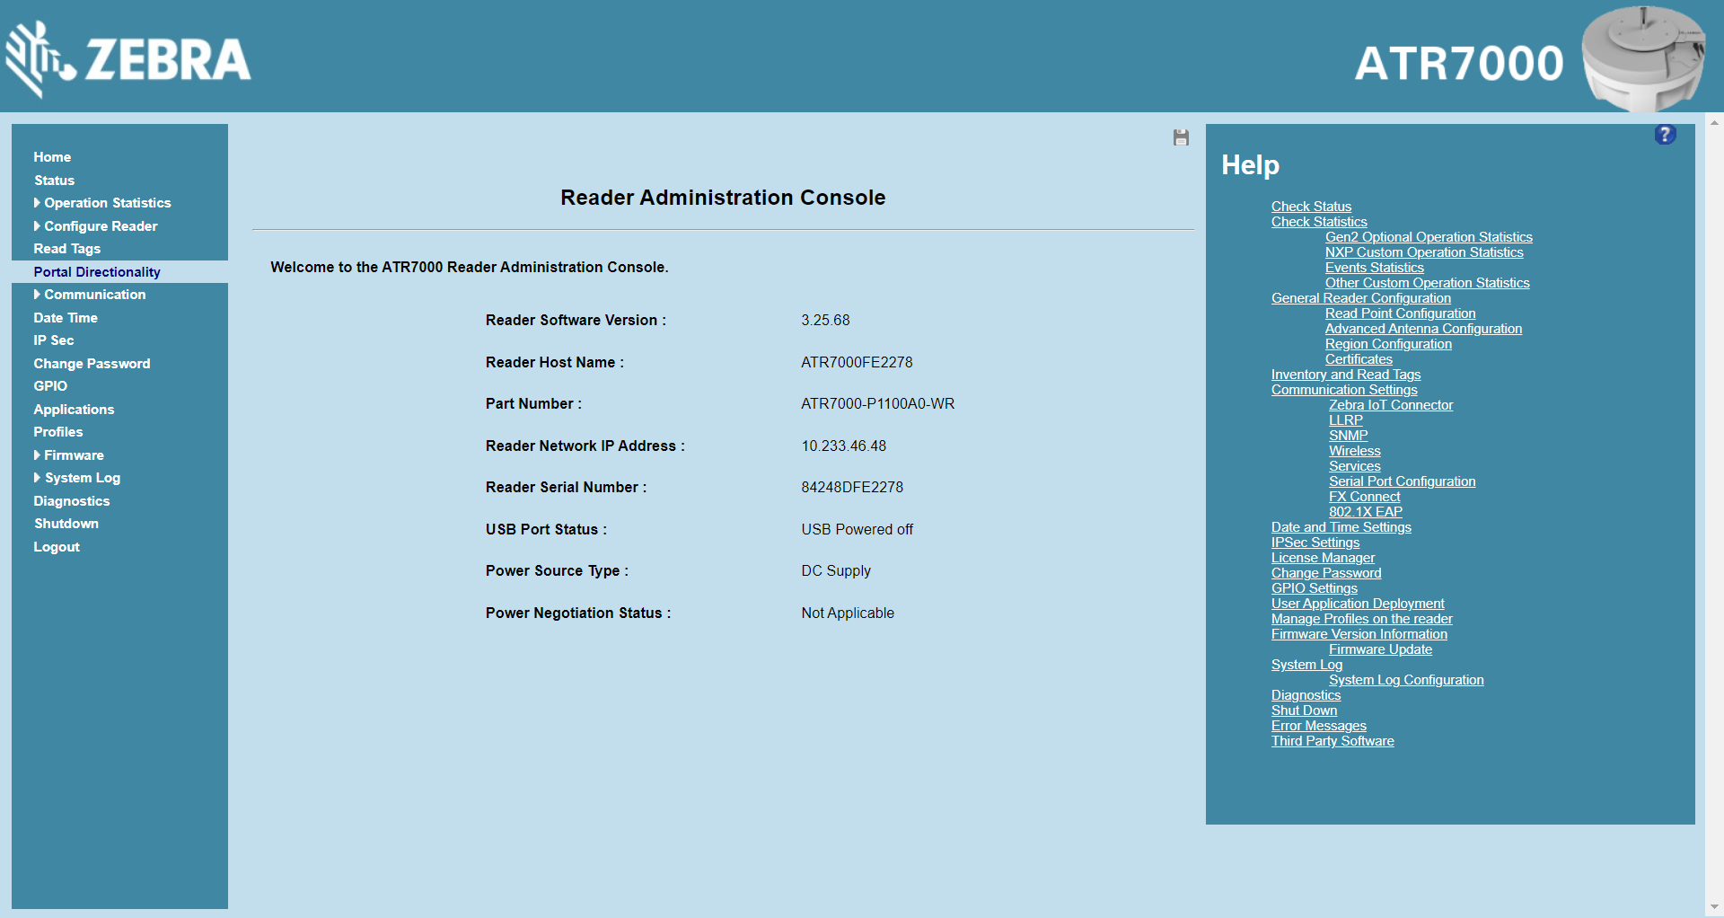Open Read Tags in sidebar
Screen dimensions: 1724x918
coord(67,249)
